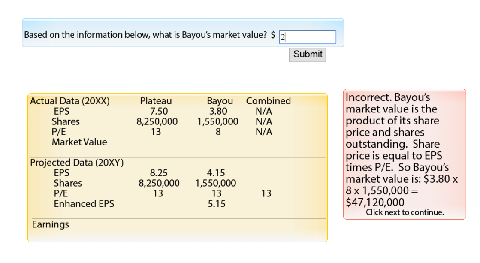This screenshot has height=263, width=480.
Task: Click the 'Combined' column header
Action: [x=268, y=101]
